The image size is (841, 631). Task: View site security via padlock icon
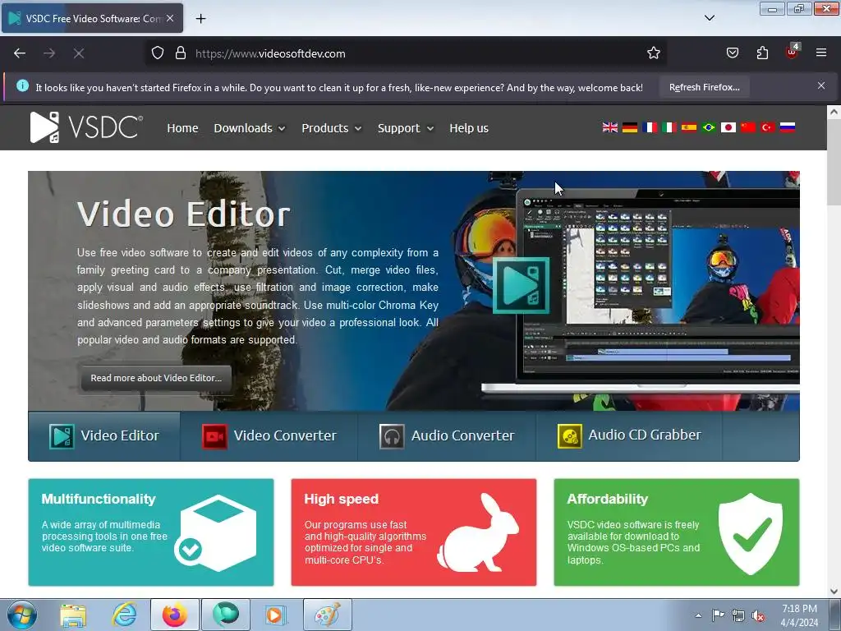tap(181, 53)
